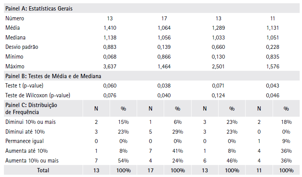This screenshot has height=177, width=302.
Task: Click the Aumenta até 10% row label
Action: point(26,151)
